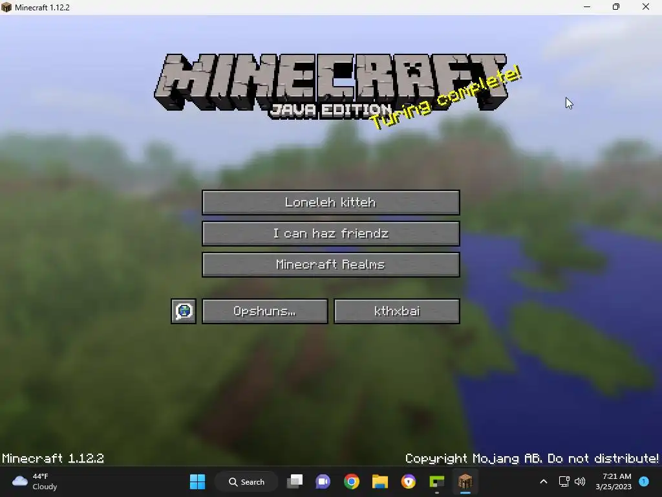Image resolution: width=662 pixels, height=497 pixels.
Task: Open Minecraft Realms
Action: click(x=330, y=265)
